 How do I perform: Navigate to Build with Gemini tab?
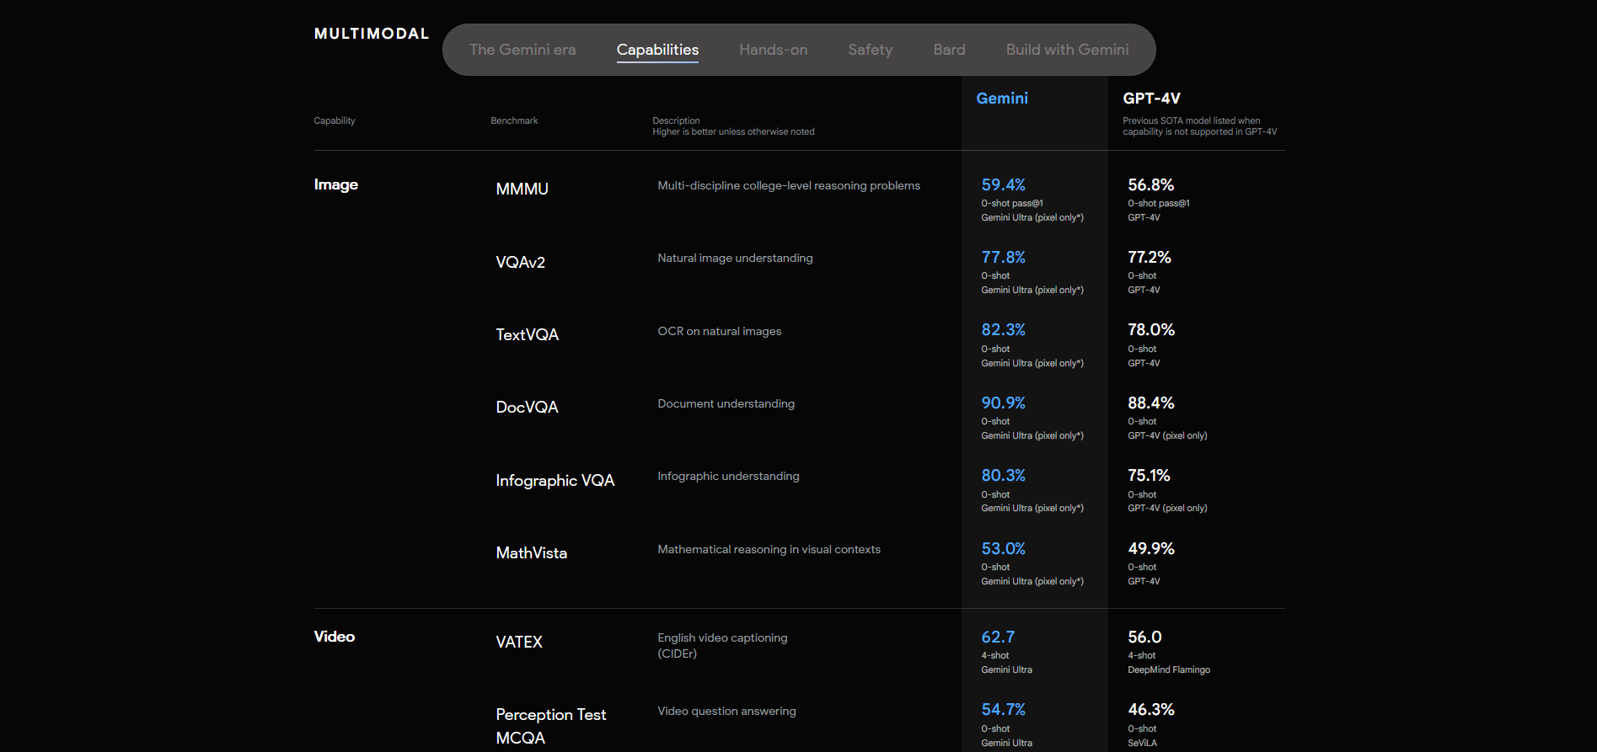1067,50
